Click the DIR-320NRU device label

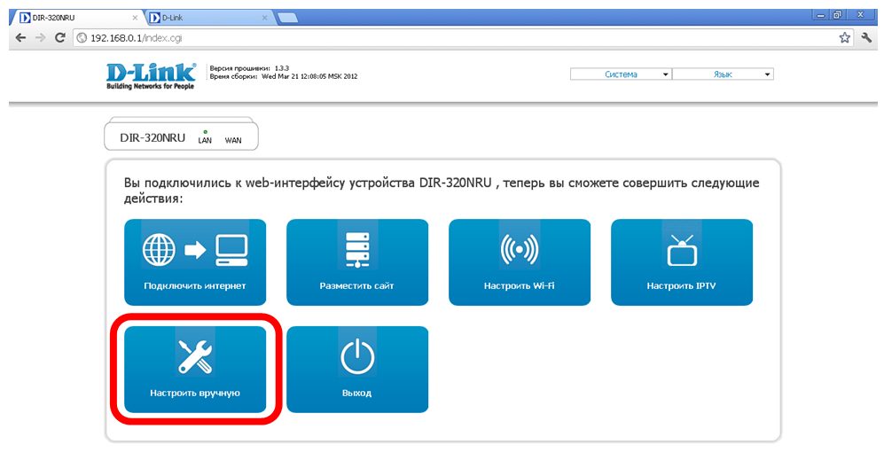tap(152, 138)
